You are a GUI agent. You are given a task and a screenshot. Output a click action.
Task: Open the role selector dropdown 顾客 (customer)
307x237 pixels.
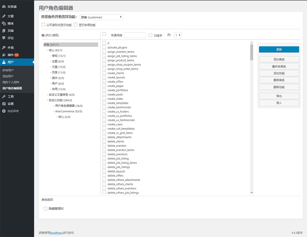pyautogui.click(x=101, y=17)
